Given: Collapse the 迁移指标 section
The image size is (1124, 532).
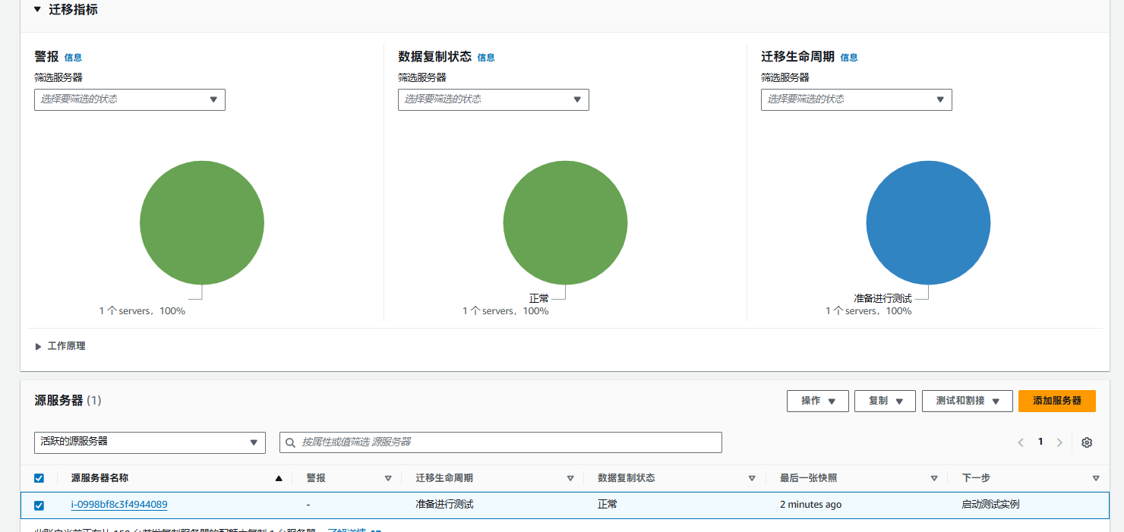Looking at the screenshot, I should [x=38, y=10].
